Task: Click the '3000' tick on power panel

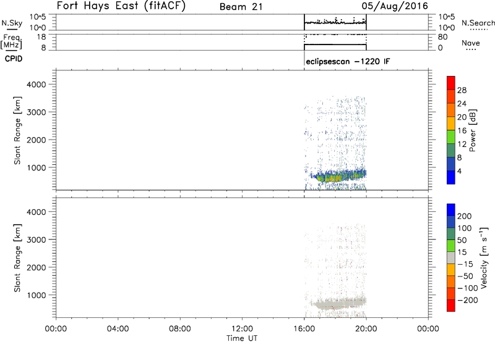Action: 37,112
